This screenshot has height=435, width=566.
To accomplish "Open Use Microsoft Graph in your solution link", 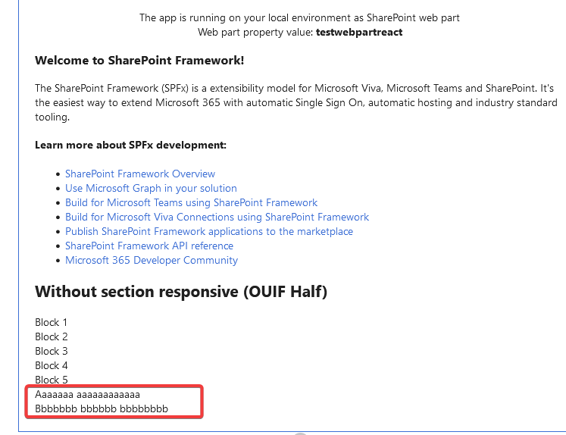I will click(x=151, y=188).
